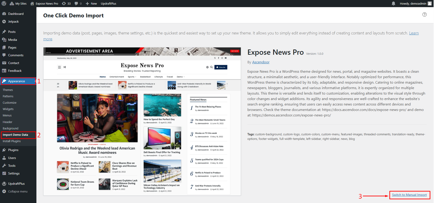
Task: Click Switch to Manual Import
Action: (409, 195)
